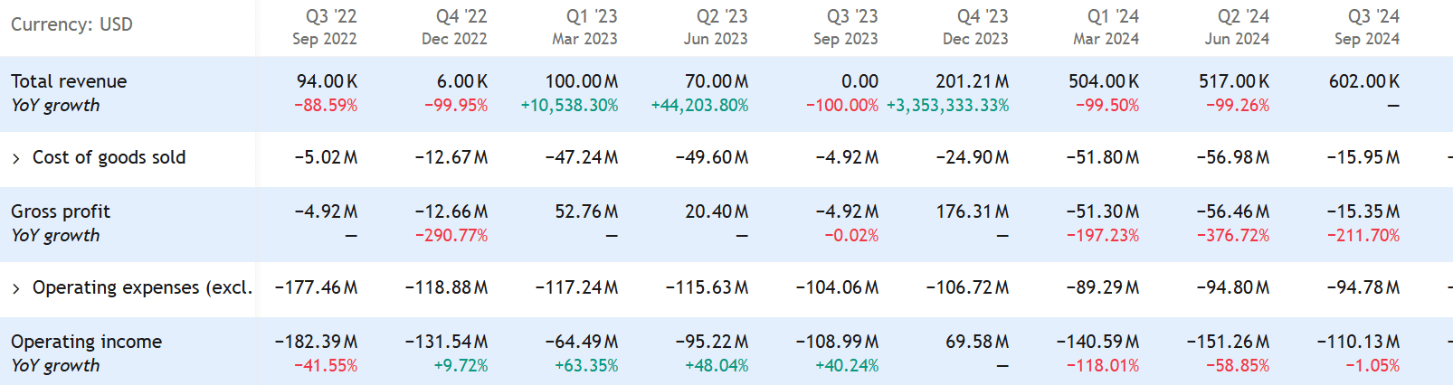Screen dimensions: 1453x385
Task: Select the −56.98 M cost of goods value
Action: (1232, 157)
